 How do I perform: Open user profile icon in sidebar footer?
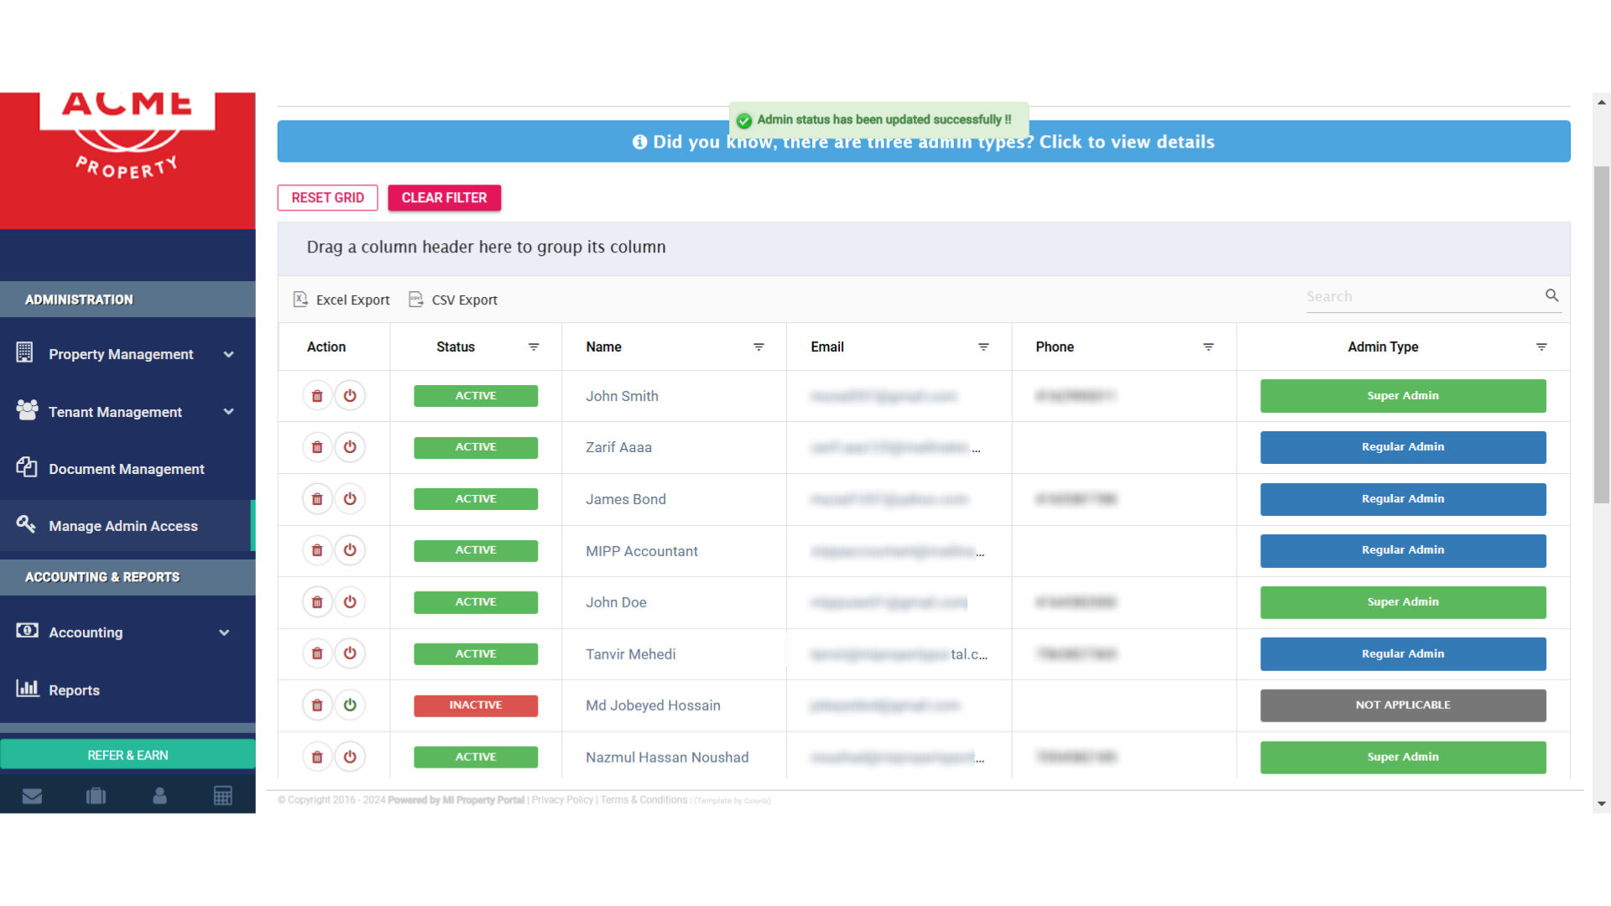(x=159, y=796)
